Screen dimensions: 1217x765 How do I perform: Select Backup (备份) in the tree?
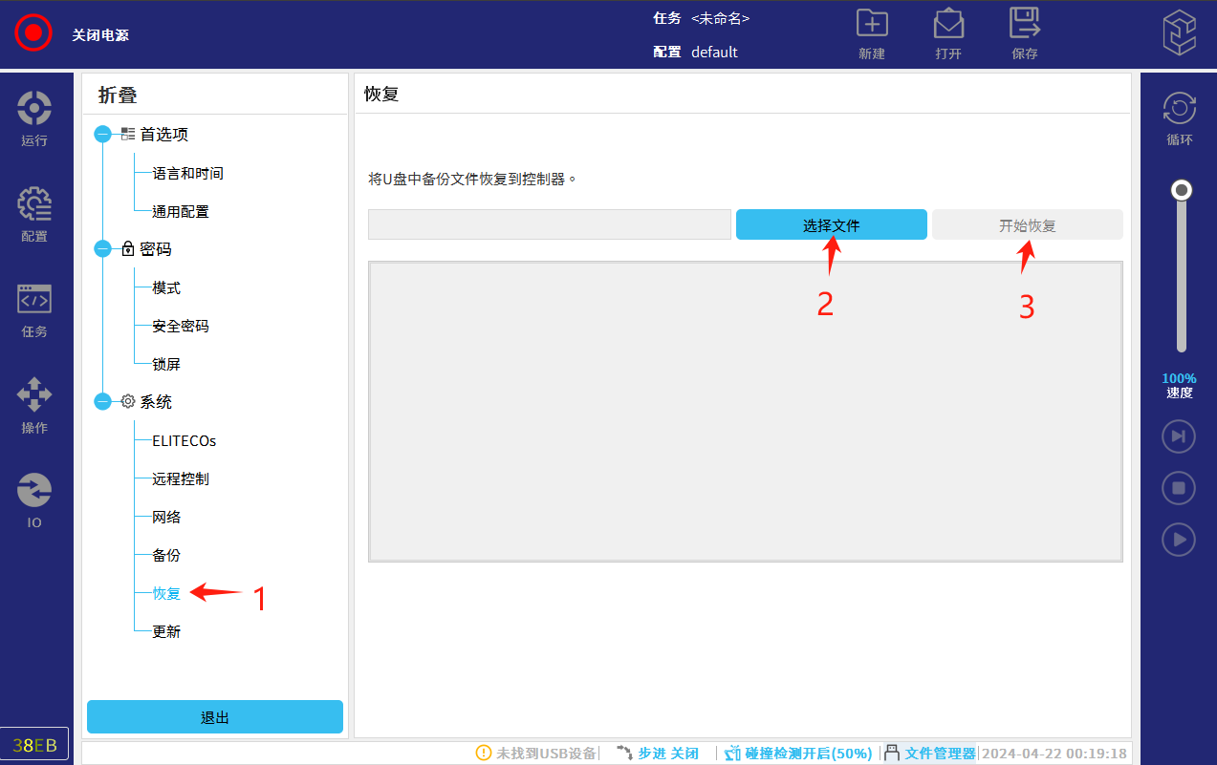click(x=166, y=555)
